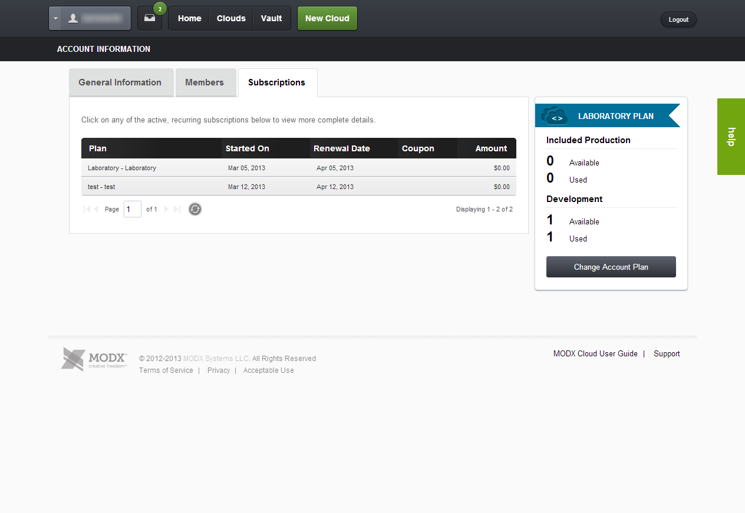Open the Vault menu item

coord(272,18)
